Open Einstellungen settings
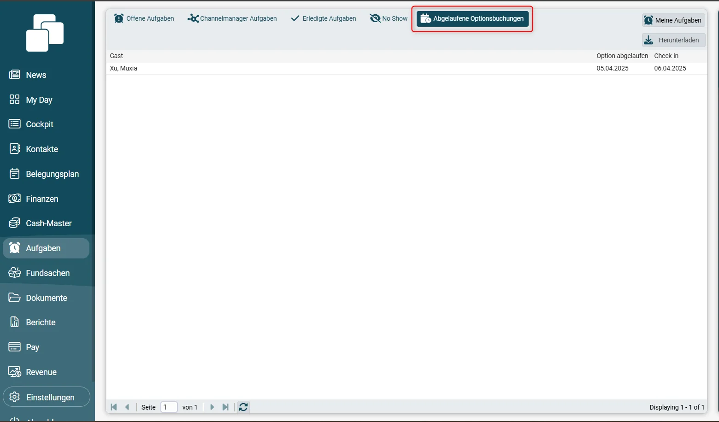 (46, 397)
